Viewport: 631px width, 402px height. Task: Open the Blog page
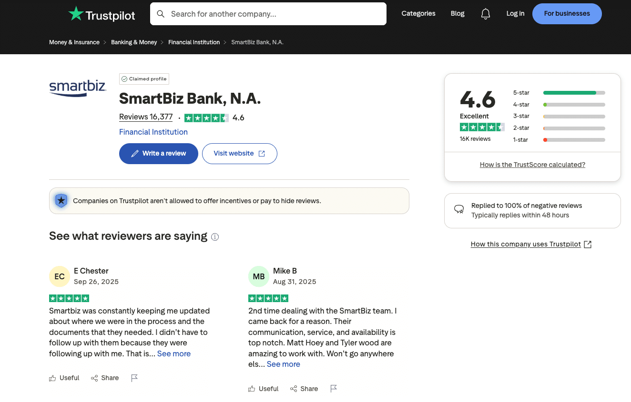click(457, 13)
